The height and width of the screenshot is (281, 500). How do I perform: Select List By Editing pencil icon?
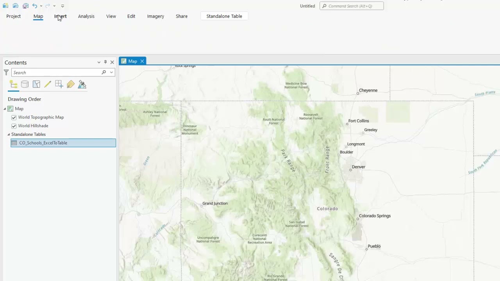48,84
